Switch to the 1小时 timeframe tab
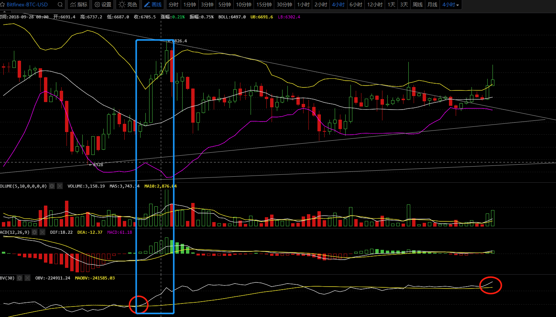Viewport: 556px width, 317px height. (x=303, y=5)
